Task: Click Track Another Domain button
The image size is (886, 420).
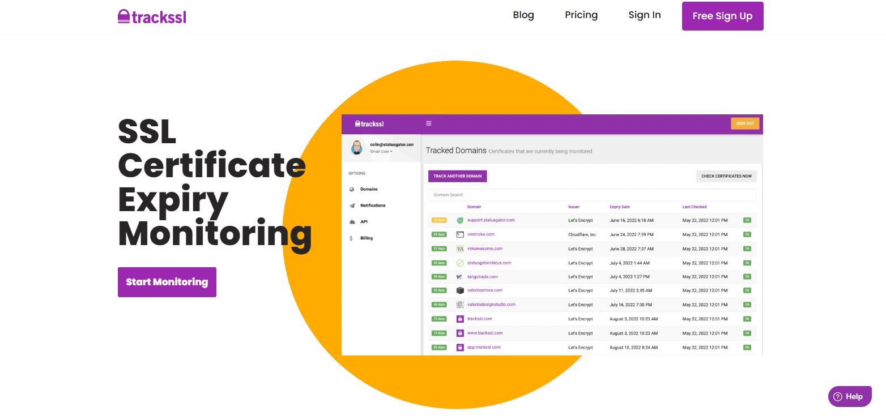Action: [458, 176]
